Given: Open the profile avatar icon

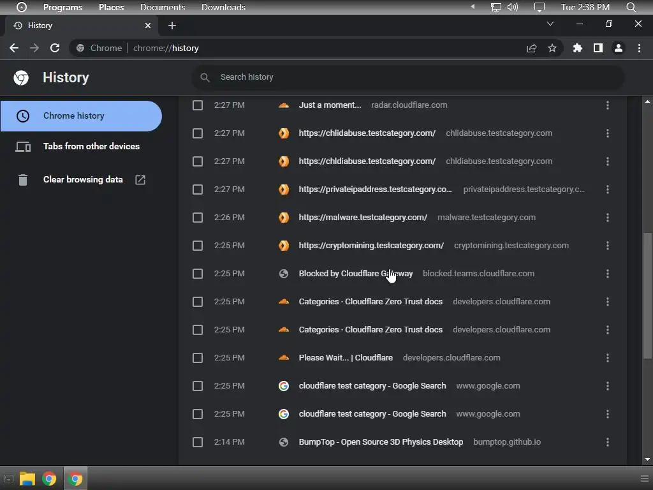Looking at the screenshot, I should pos(619,48).
